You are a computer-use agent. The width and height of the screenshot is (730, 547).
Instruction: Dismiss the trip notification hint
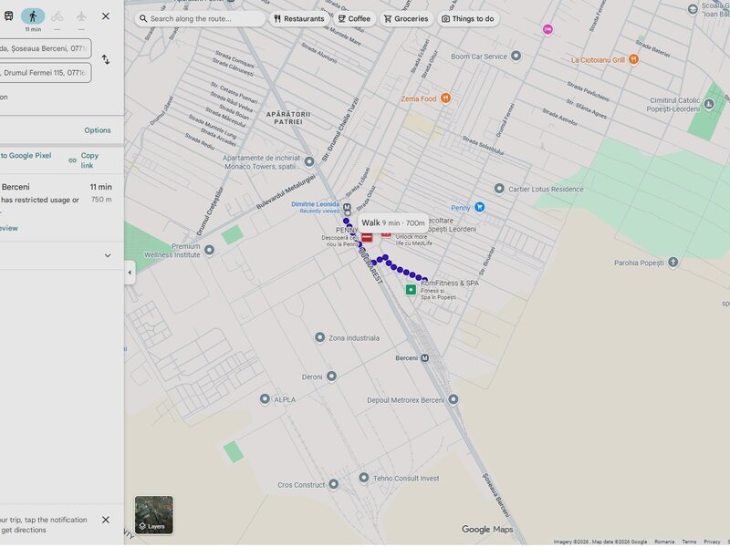coord(106,520)
